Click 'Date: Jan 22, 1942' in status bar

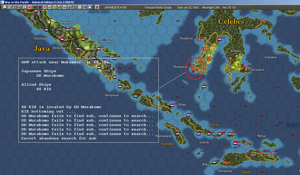coord(188,7)
